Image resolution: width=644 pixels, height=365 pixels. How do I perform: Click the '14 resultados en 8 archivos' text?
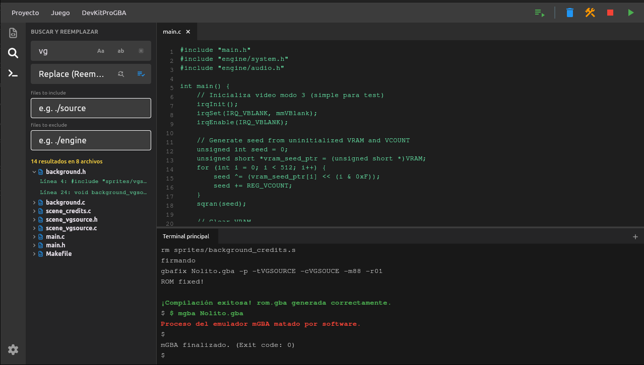pyautogui.click(x=67, y=162)
